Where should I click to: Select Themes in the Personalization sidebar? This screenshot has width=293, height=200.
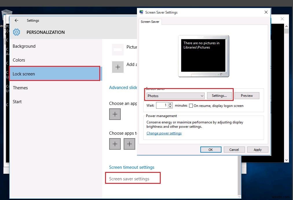(x=20, y=88)
